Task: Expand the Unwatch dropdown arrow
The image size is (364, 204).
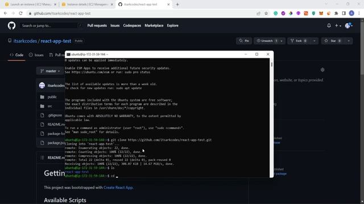Action: tap(282, 41)
